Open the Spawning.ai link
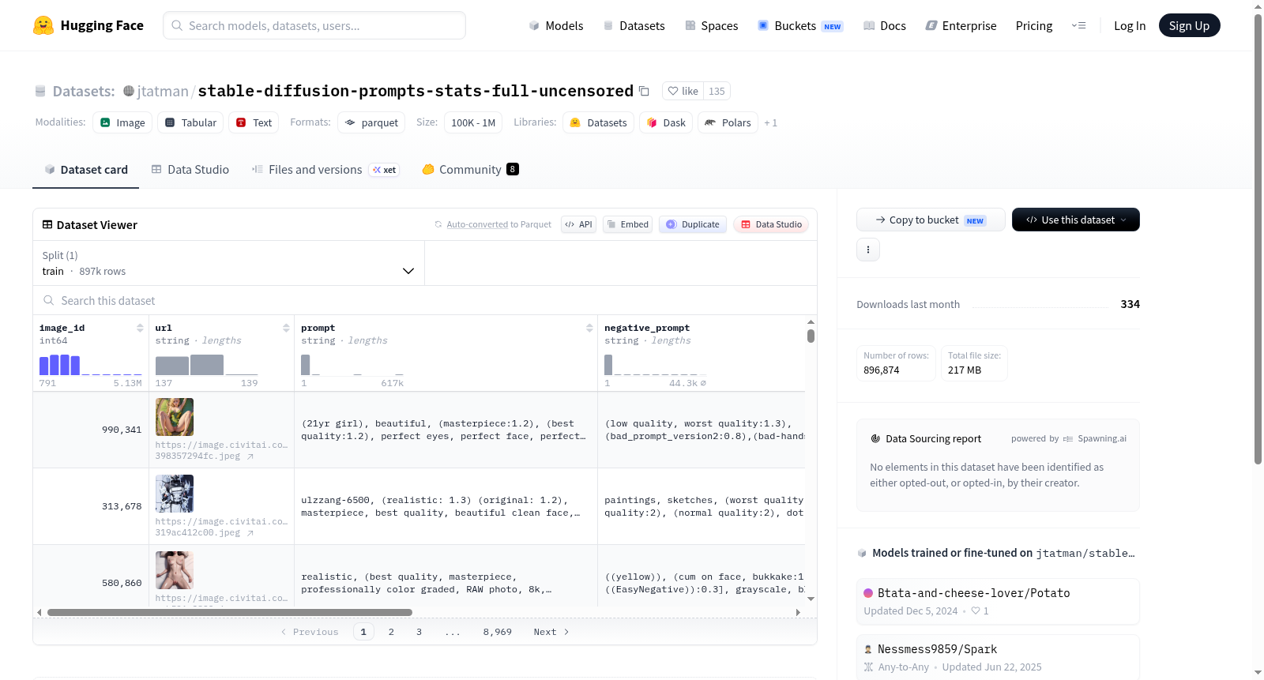This screenshot has height=680, width=1264. 1102,438
